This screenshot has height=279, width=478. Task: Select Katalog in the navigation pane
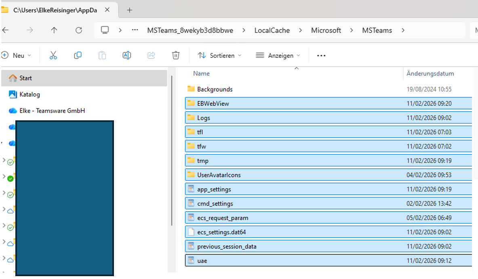tap(29, 94)
